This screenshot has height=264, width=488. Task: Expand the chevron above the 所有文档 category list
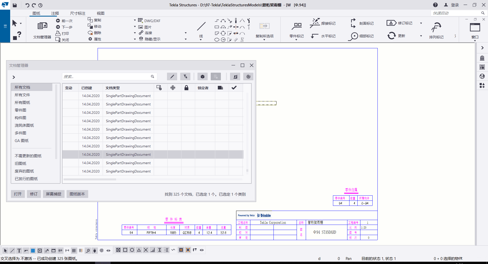pos(14,77)
